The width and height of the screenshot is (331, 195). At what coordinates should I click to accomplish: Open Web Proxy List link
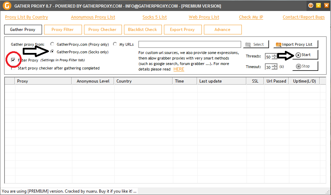click(x=204, y=17)
